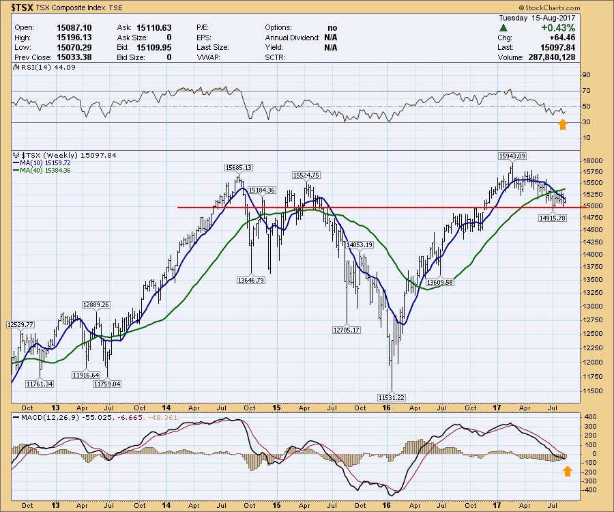Click the 11916.64 low price label
This screenshot has height=512, width=614.
[x=86, y=375]
